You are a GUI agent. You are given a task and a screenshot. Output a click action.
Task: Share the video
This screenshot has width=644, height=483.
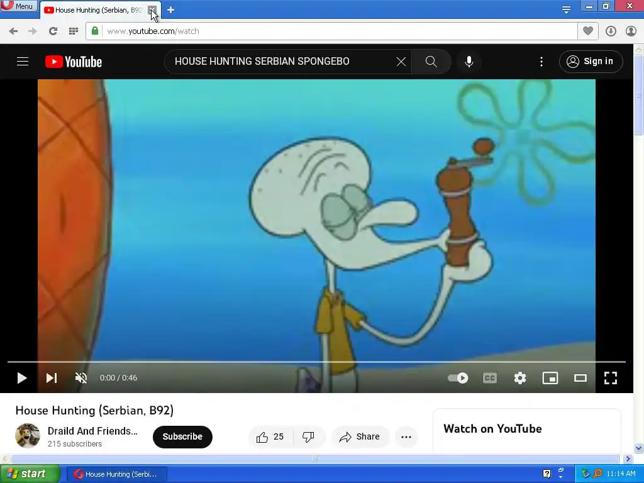359,437
